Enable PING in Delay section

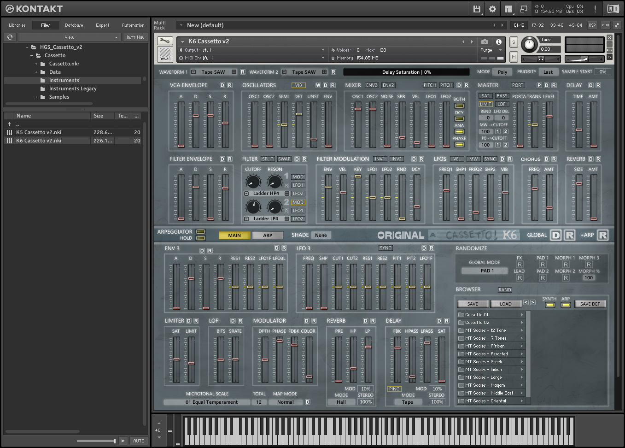click(x=394, y=389)
